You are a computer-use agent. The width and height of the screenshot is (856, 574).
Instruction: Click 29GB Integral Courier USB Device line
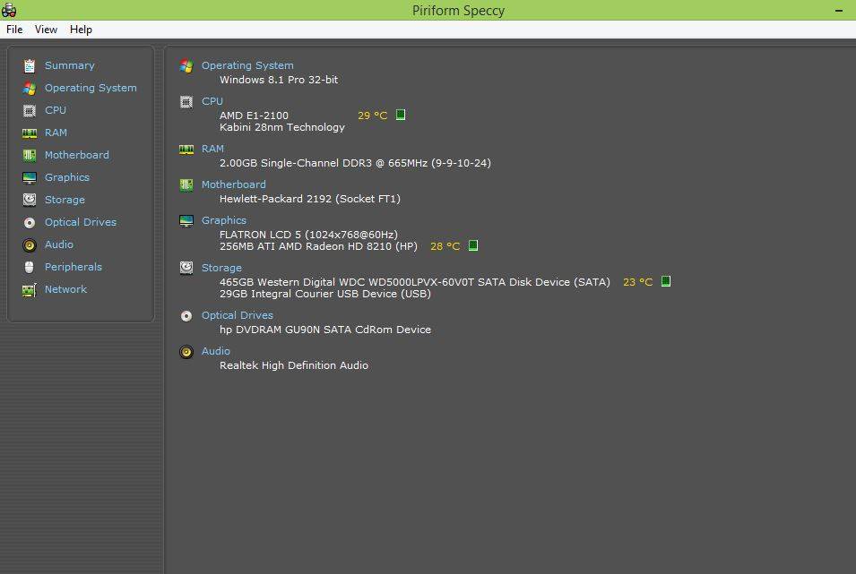coord(324,294)
